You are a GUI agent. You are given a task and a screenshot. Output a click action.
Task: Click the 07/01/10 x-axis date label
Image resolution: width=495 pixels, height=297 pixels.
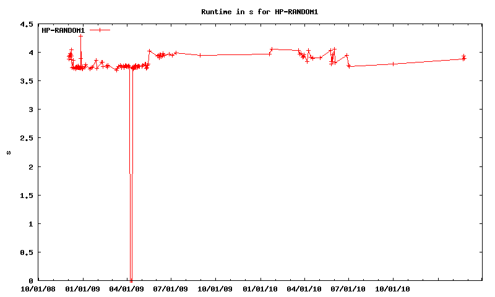click(x=348, y=288)
